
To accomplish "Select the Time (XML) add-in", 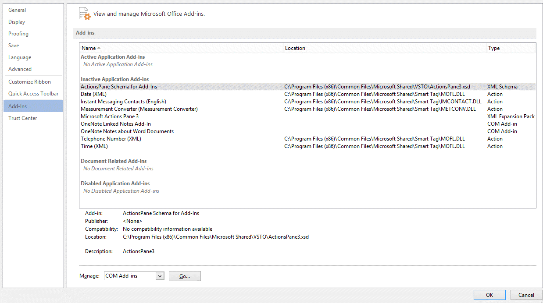I will [307, 146].
